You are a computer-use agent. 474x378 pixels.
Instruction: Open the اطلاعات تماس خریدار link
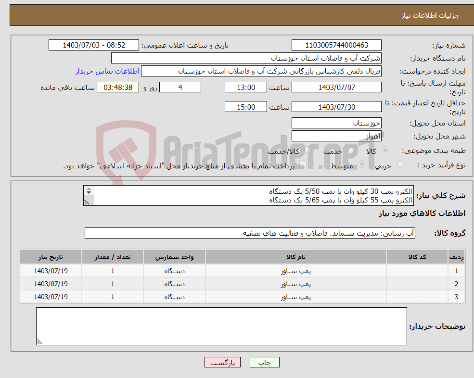(107, 71)
